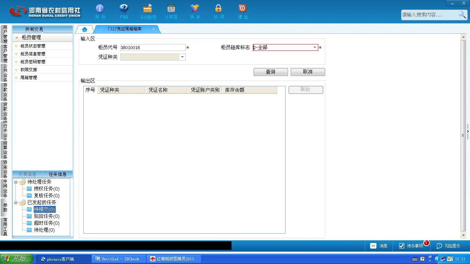Click the disabled 联动 button

pyautogui.click(x=306, y=90)
